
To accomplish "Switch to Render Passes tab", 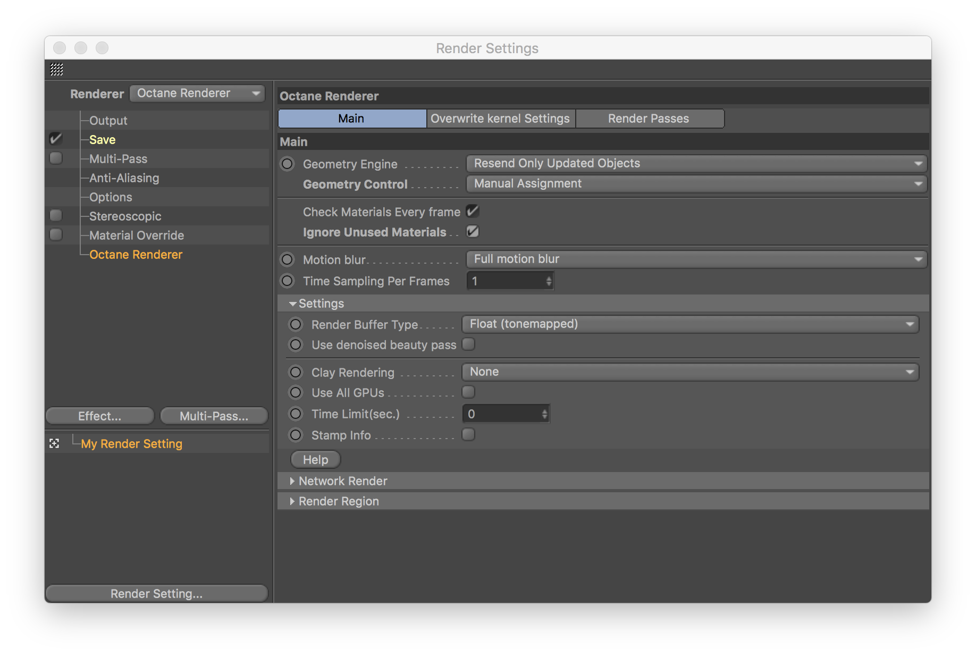I will click(649, 119).
